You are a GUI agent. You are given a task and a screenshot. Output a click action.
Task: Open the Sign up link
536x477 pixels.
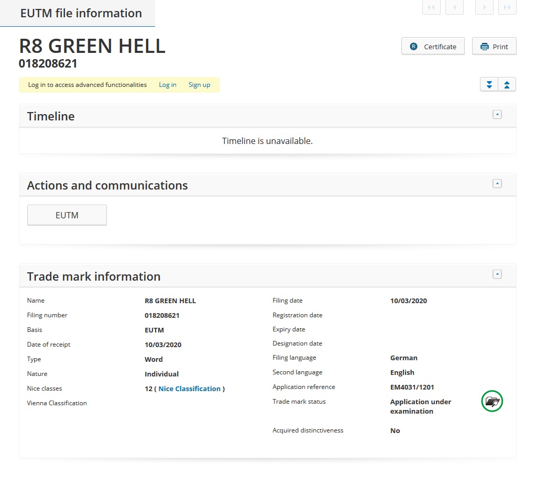[x=199, y=85]
